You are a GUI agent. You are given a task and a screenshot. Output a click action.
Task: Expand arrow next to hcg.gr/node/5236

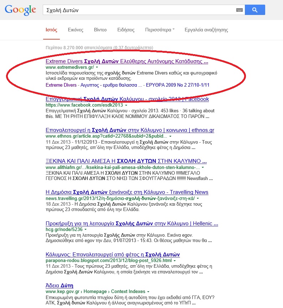pyautogui.click(x=86, y=230)
